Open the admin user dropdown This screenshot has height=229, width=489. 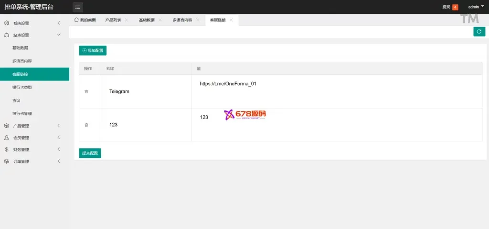coord(476,7)
